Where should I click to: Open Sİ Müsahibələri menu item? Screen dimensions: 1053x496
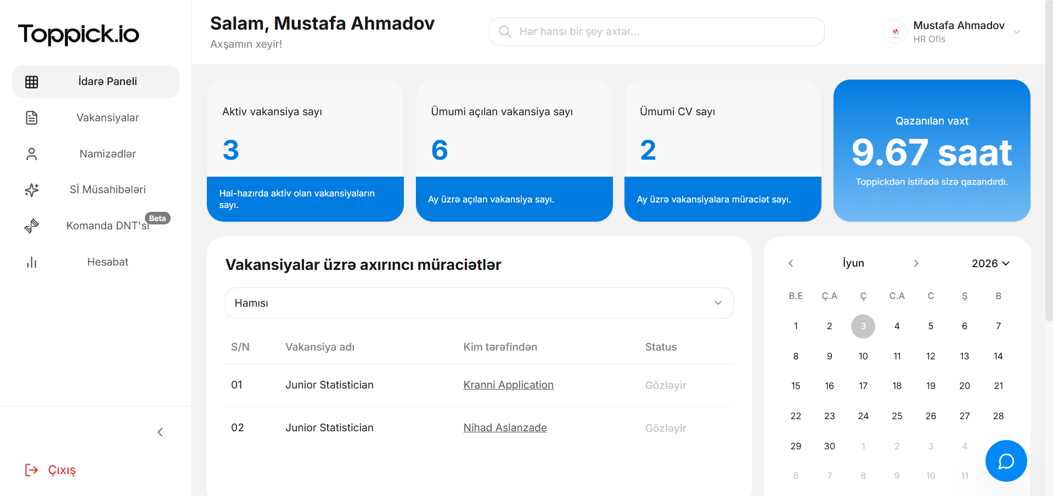tap(95, 190)
